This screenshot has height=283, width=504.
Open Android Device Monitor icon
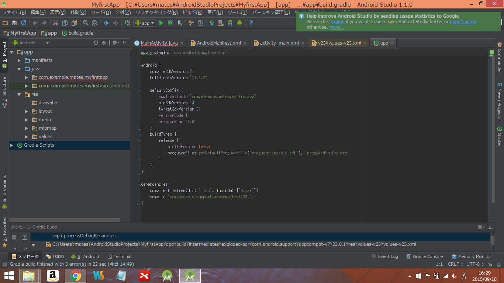tap(239, 23)
